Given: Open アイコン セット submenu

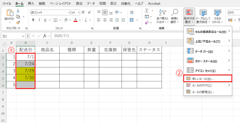Looking at the screenshot, I should click(x=208, y=71).
